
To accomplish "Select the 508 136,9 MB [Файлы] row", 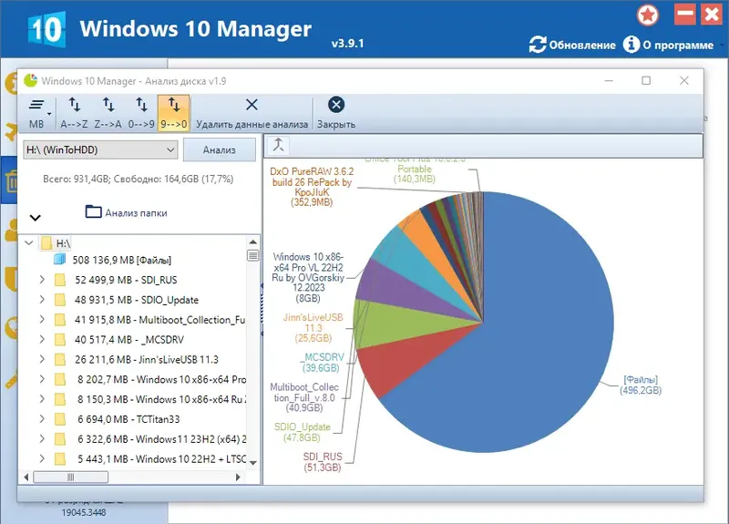I will [x=122, y=260].
